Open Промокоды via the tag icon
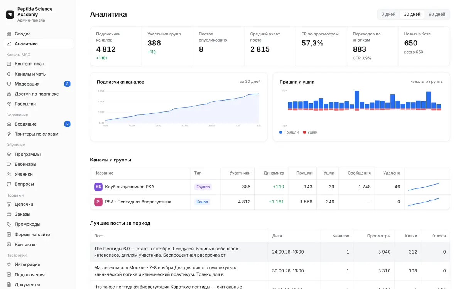 pyautogui.click(x=9, y=224)
